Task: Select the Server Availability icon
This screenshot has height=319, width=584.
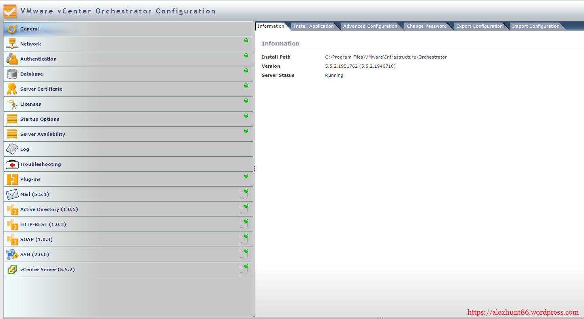Action: pos(12,134)
